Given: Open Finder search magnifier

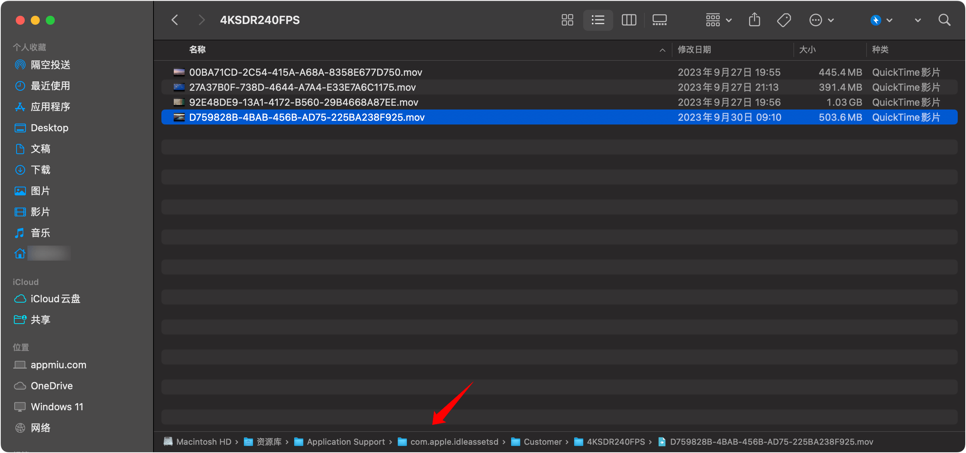Looking at the screenshot, I should 944,20.
